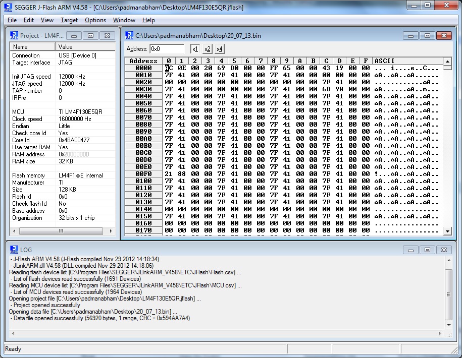Close the 20_07_13.bin data window
462x358 pixels.
(444, 36)
